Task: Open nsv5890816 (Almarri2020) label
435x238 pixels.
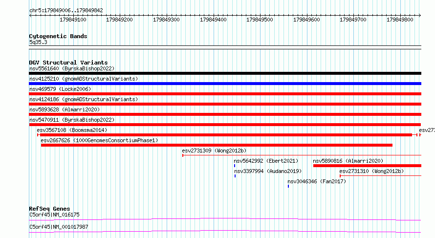Action: click(348, 161)
